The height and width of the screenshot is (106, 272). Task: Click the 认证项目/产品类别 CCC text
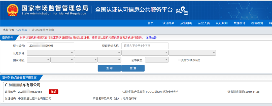click(x=151, y=92)
